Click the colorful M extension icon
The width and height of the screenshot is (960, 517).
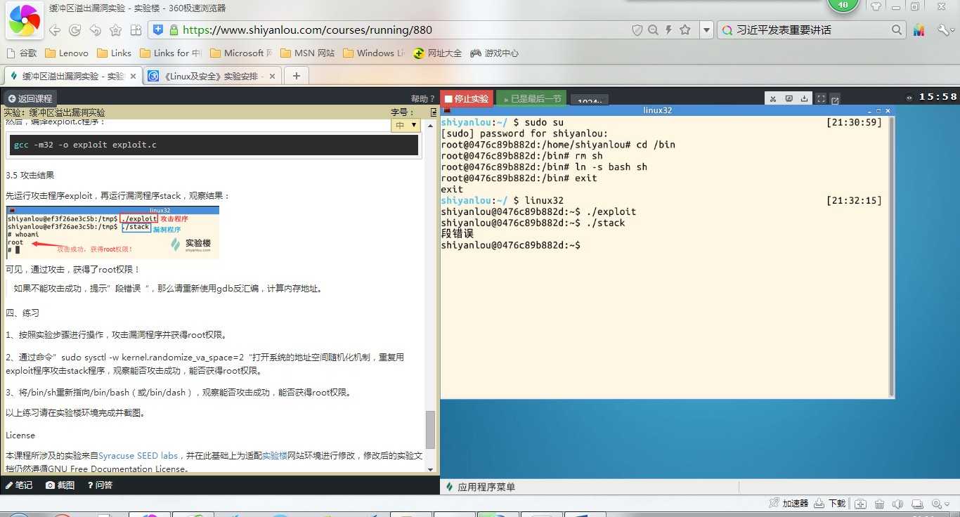[919, 30]
